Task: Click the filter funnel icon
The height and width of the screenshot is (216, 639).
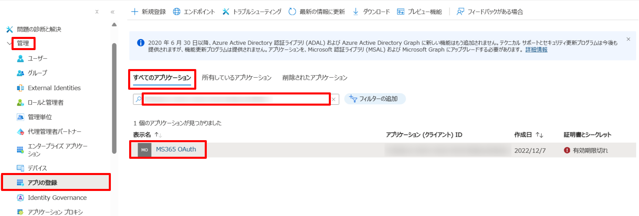Action: [353, 99]
